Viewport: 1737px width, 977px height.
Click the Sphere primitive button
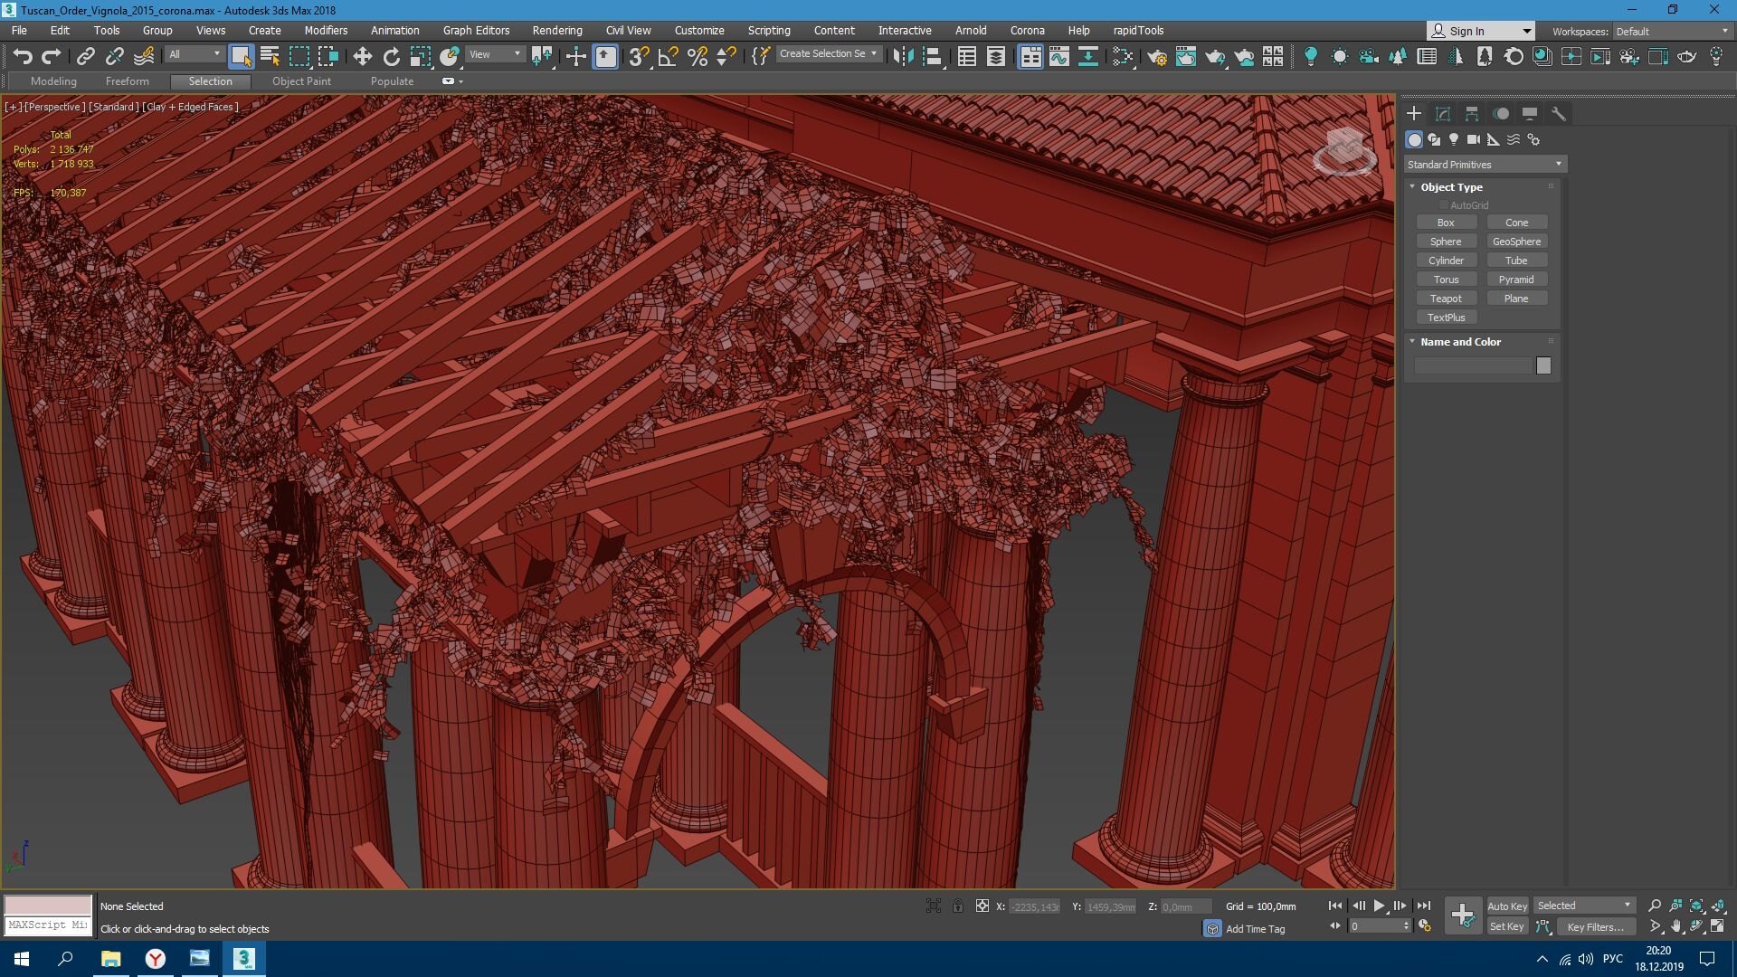[x=1446, y=241]
